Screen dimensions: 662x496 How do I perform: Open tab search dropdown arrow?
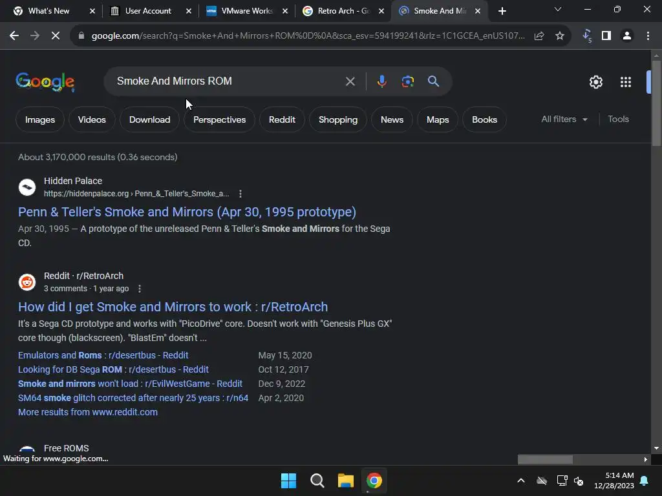(x=558, y=9)
